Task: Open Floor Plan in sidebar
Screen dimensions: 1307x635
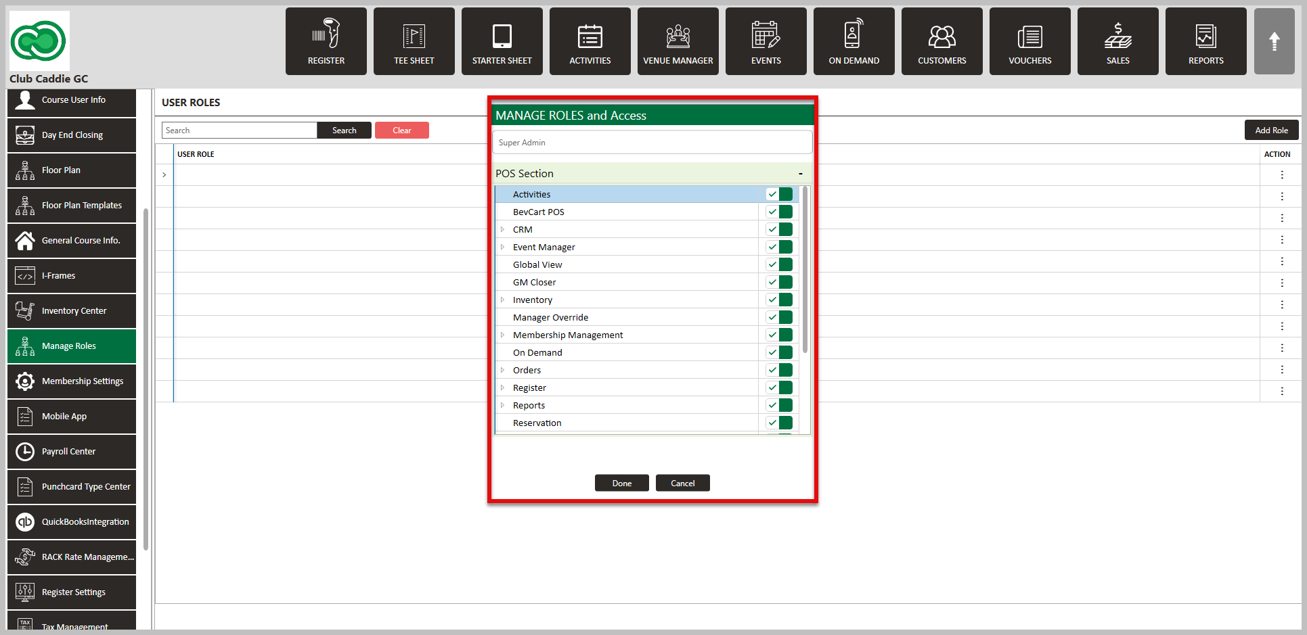Action: [72, 170]
